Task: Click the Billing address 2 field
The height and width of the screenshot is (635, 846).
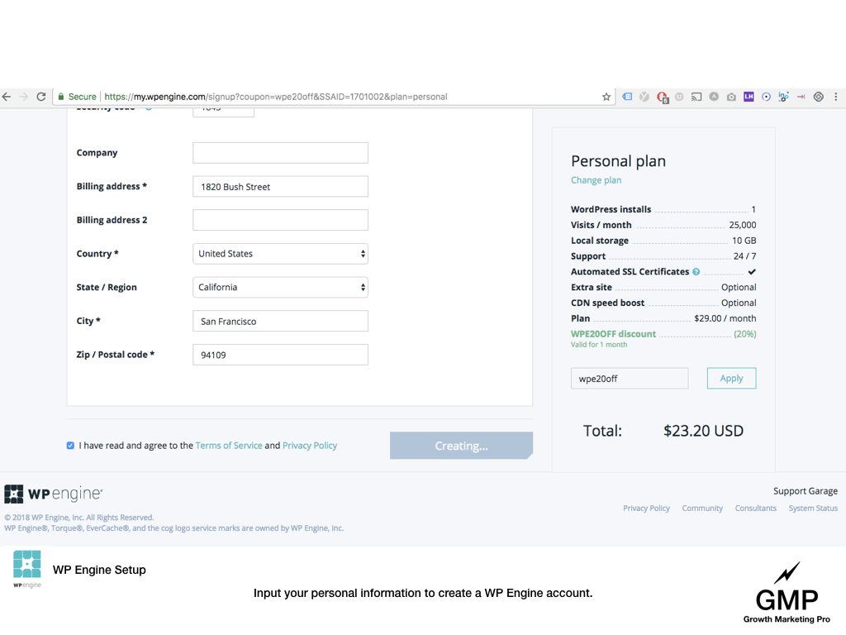Action: tap(281, 220)
